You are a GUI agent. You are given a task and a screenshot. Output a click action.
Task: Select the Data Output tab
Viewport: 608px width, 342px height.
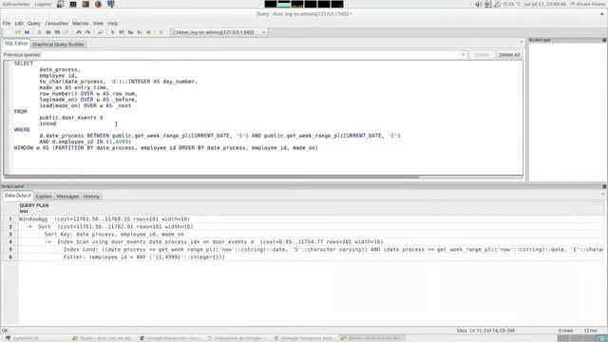pos(18,196)
